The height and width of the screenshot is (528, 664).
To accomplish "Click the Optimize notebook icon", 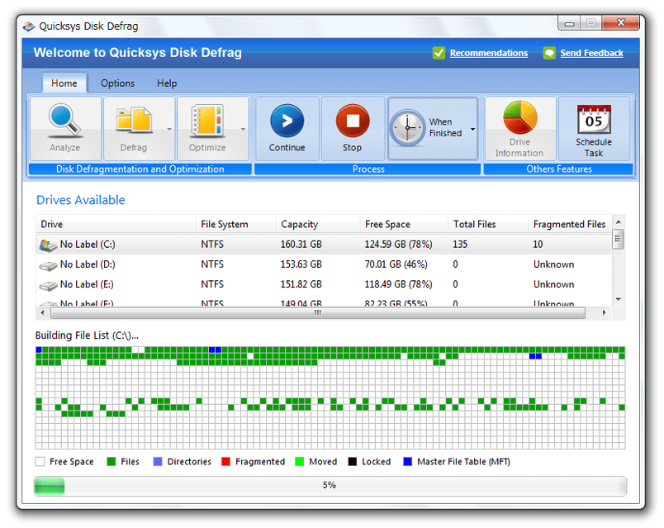I will (x=207, y=121).
